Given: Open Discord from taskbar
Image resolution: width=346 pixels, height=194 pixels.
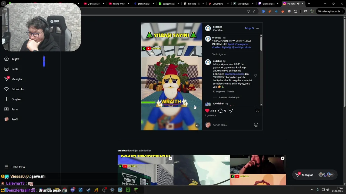Looking at the screenshot, I should [73, 190].
